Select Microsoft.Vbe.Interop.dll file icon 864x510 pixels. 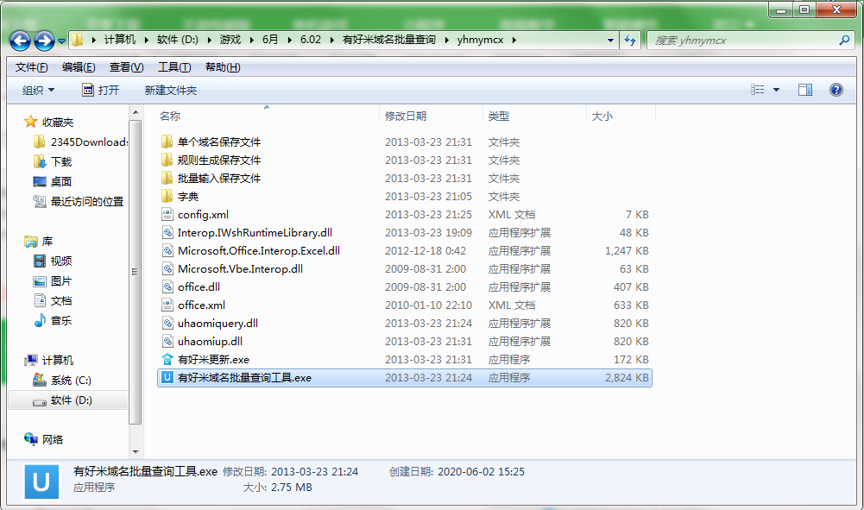coord(167,268)
